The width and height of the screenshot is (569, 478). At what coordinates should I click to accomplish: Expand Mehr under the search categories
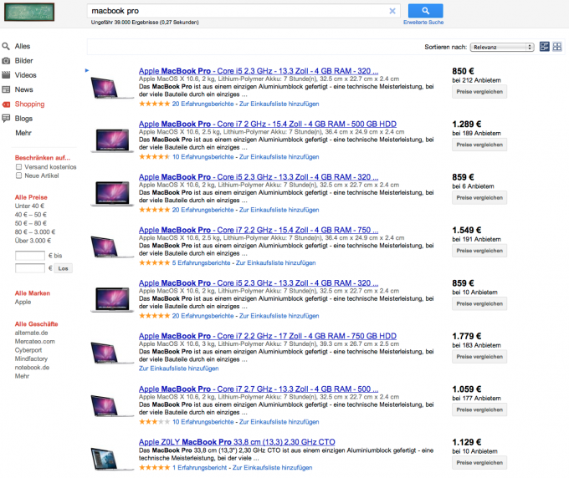coord(23,133)
